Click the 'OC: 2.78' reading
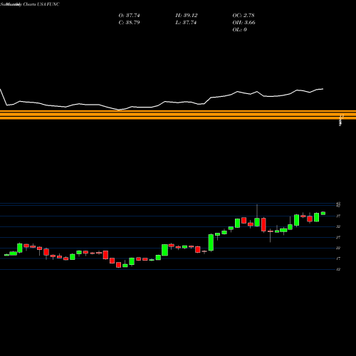Viewport: 356px width, 356px height. pyautogui.click(x=244, y=15)
